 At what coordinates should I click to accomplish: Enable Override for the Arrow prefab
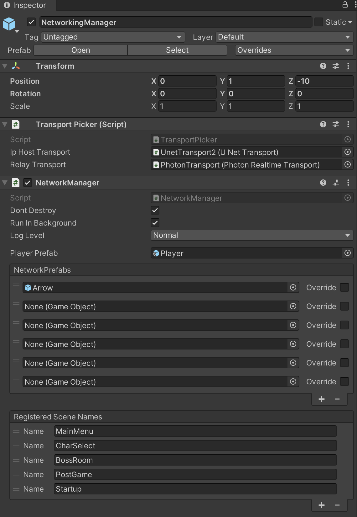click(x=344, y=287)
